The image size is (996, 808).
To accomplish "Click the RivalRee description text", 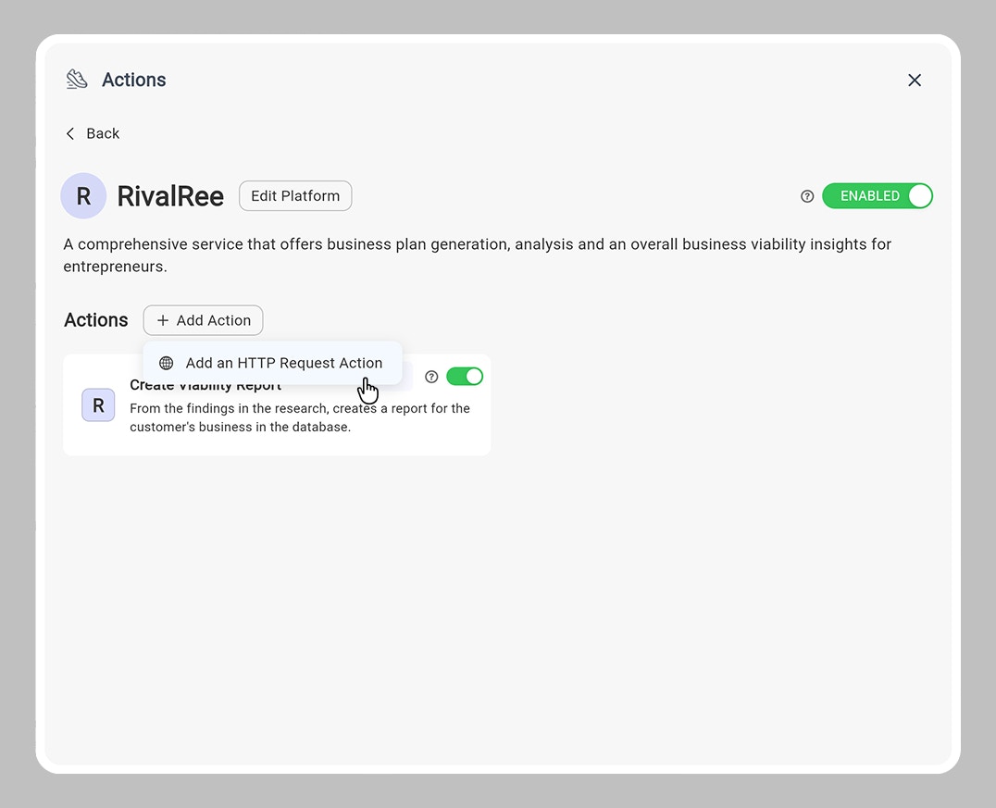I will point(477,255).
